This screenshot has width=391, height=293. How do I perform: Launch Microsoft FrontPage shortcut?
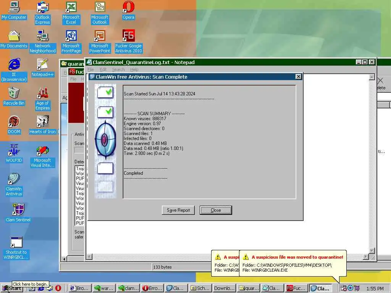71,41
